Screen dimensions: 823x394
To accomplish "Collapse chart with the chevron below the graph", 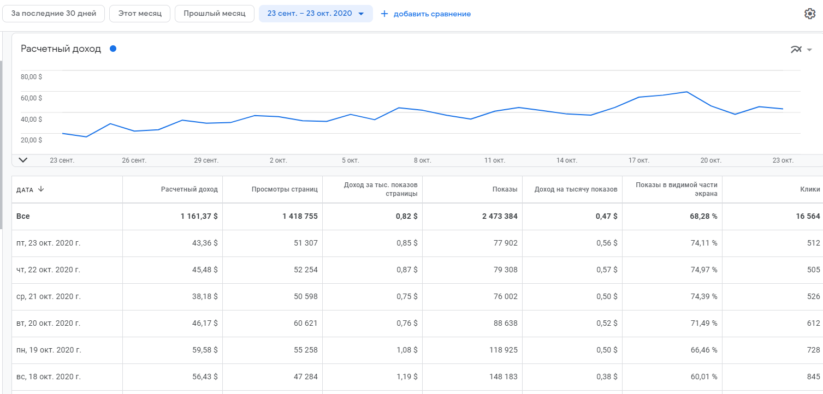I will 23,160.
